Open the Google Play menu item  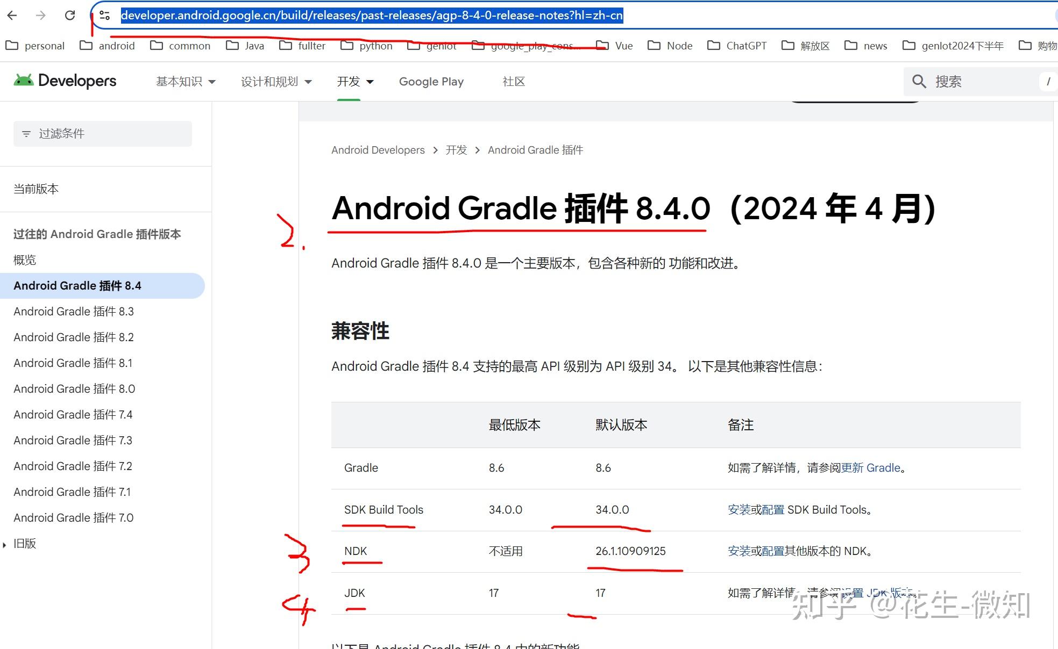tap(431, 81)
